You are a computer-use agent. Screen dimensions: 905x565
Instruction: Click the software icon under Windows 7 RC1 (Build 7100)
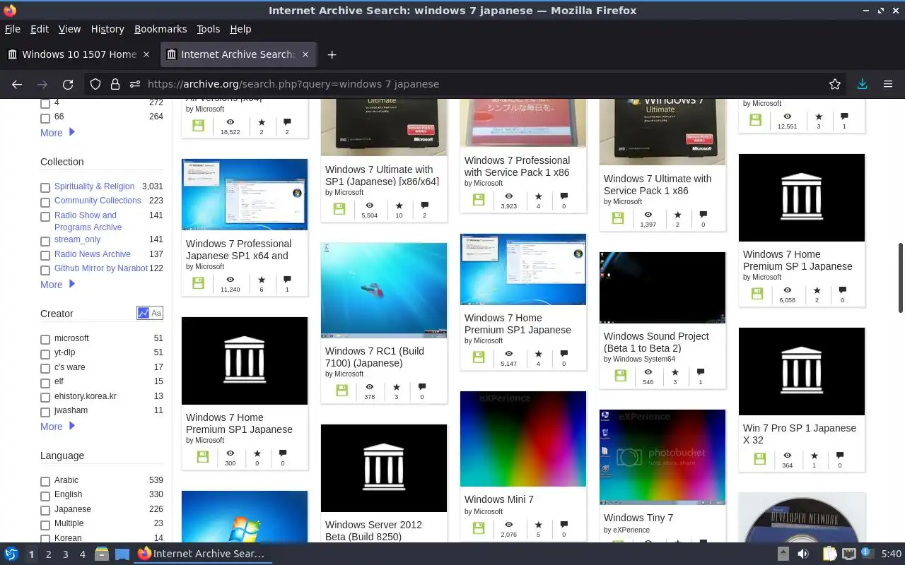pyautogui.click(x=342, y=390)
